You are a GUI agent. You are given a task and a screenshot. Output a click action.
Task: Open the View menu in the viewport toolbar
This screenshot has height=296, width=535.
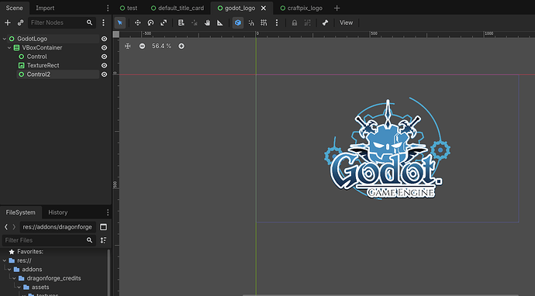coord(346,22)
